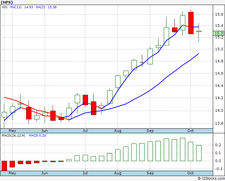225x181 pixels.
Task: Click May on the MACD panel time axis
Action: (x=12, y=173)
